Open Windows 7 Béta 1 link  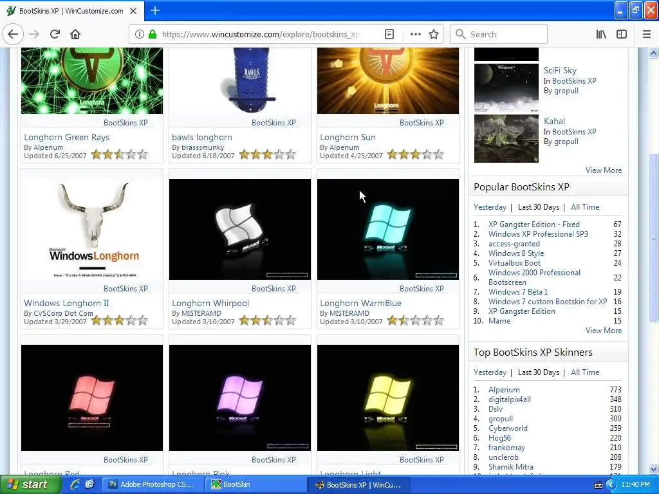[518, 292]
